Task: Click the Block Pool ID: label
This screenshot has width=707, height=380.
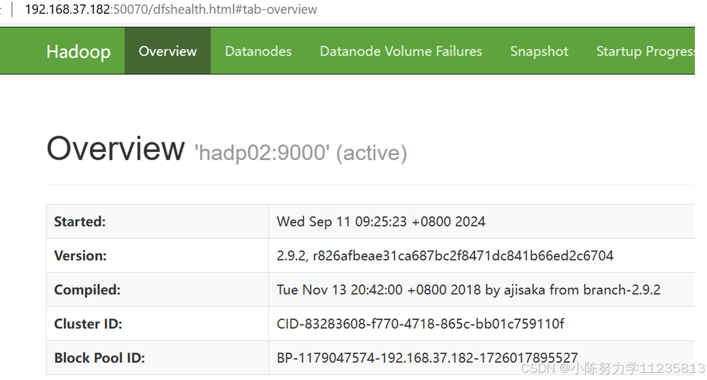Action: point(100,358)
